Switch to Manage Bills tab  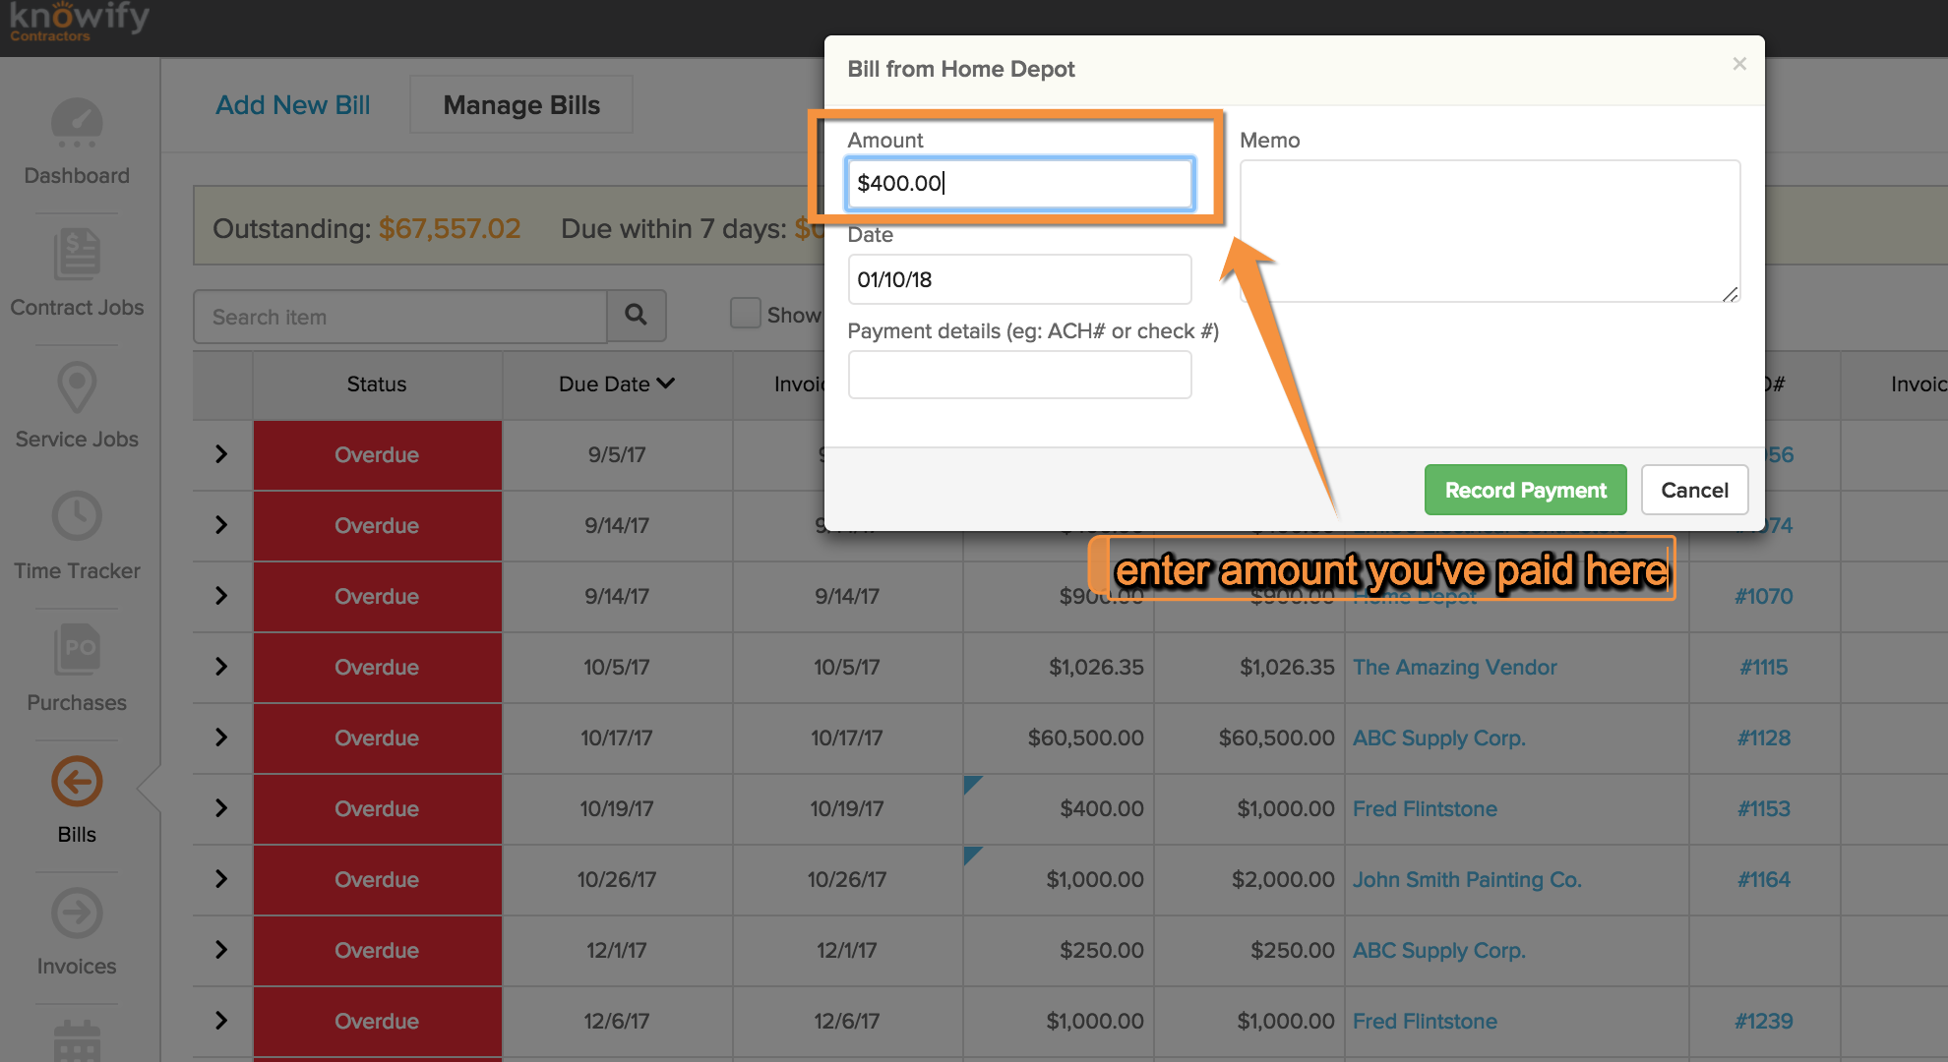tap(521, 105)
